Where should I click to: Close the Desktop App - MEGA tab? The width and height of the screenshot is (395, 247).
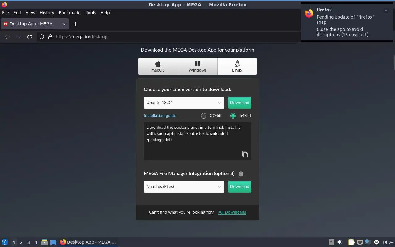pos(64,24)
